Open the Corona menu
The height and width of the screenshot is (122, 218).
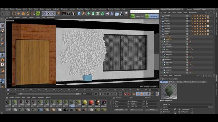pyautogui.click(x=110, y=9)
